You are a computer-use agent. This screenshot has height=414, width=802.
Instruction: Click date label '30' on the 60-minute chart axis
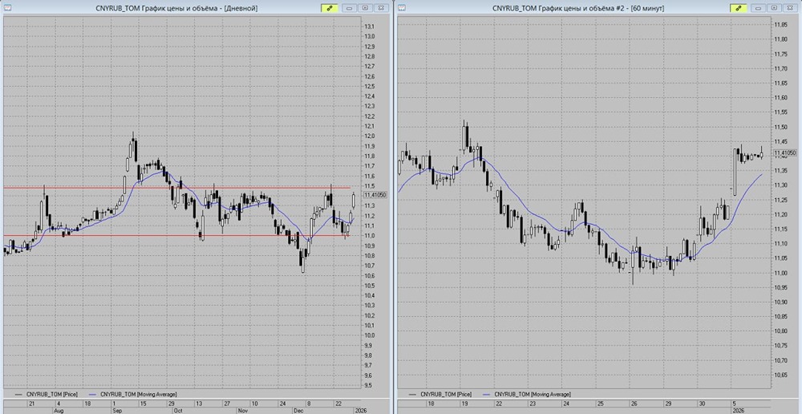point(702,404)
